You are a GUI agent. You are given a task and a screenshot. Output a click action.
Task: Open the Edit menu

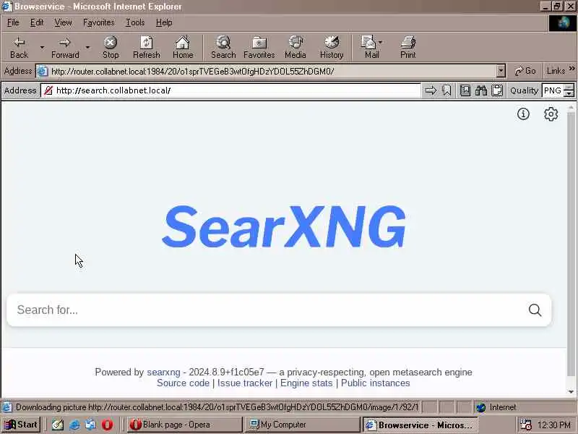pos(37,22)
